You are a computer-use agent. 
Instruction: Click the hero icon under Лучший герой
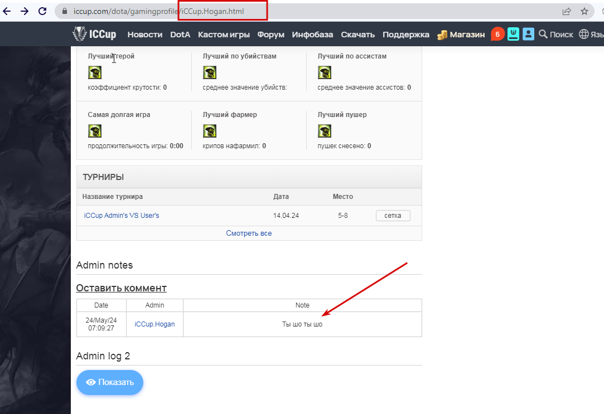tap(95, 72)
